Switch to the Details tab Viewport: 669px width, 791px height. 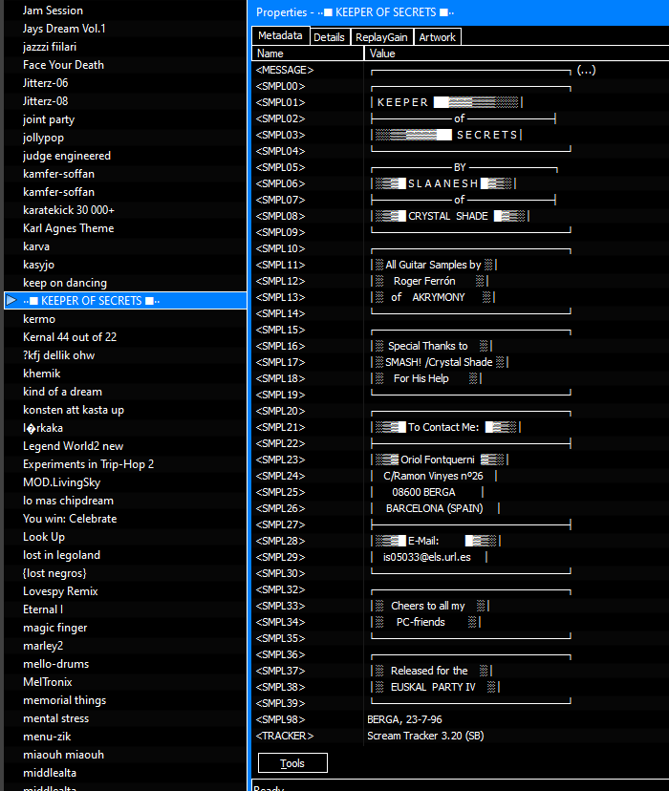(328, 37)
